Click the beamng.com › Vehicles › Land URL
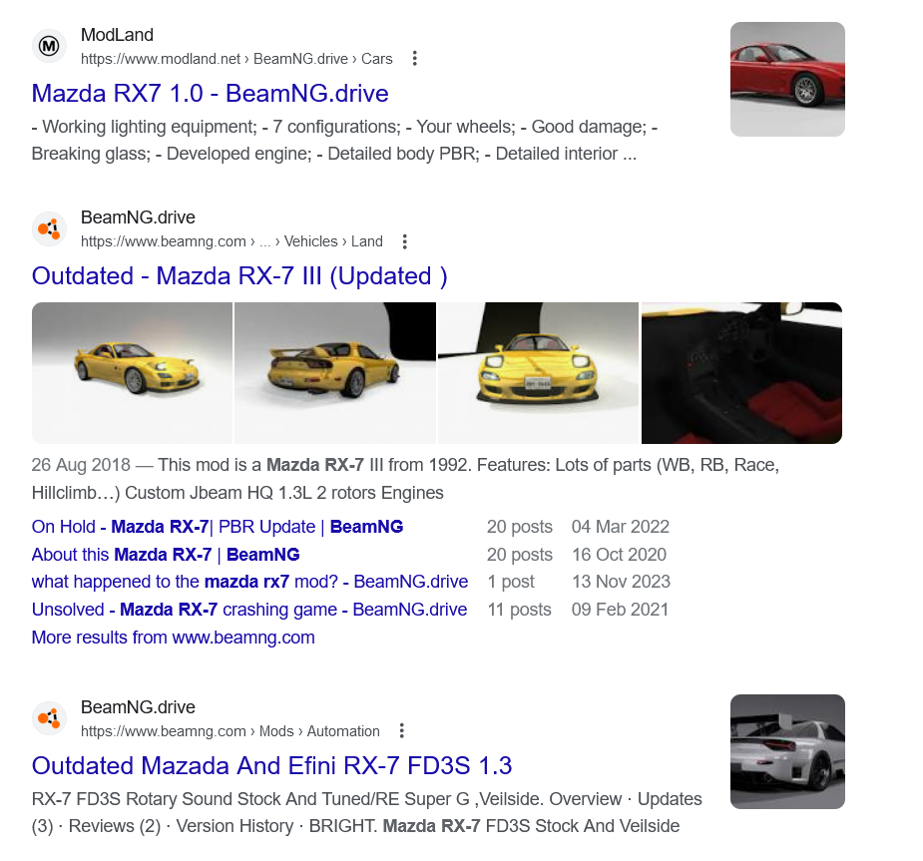 [x=231, y=241]
